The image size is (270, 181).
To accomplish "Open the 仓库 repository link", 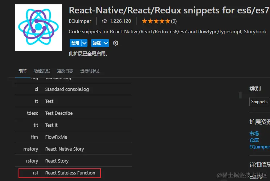I will [254, 140].
